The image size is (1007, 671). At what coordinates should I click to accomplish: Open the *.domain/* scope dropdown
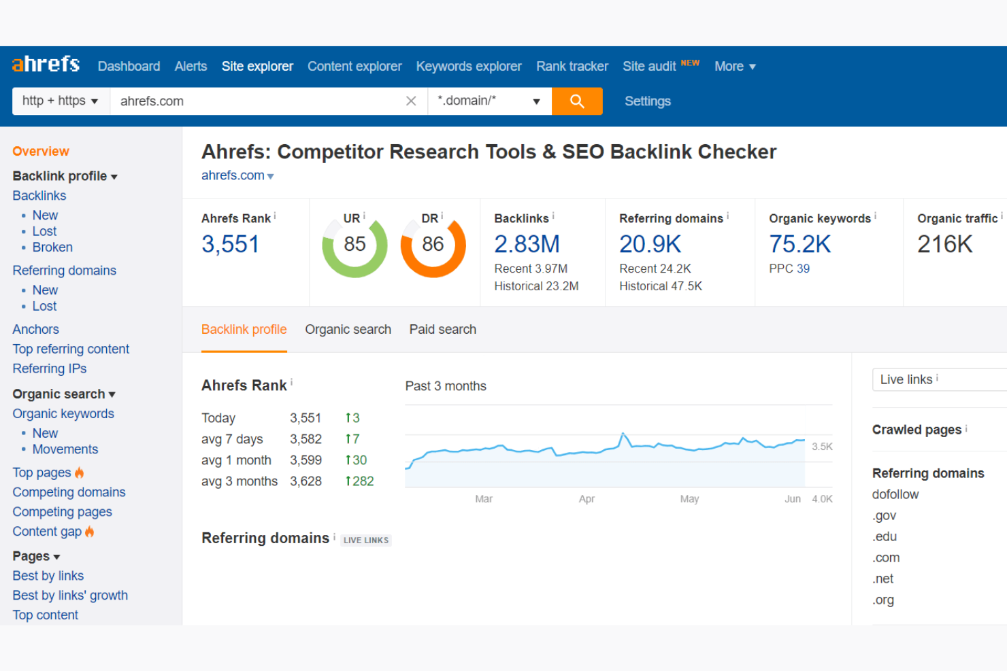coord(489,101)
